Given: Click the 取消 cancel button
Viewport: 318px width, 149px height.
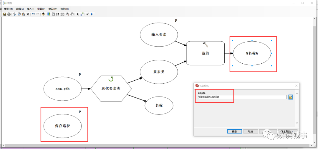Looking at the screenshot, I should click(x=251, y=131).
